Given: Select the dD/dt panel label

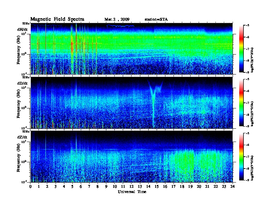Looking at the screenshot, I should tap(22, 83).
